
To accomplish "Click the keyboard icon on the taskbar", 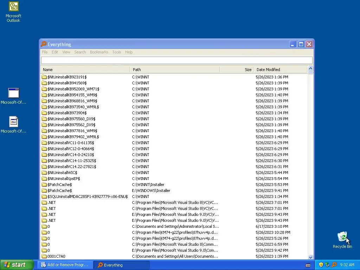I will (308, 265).
